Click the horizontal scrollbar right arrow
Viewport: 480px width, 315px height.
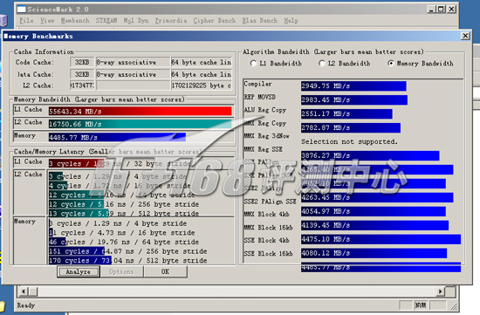coord(440,291)
